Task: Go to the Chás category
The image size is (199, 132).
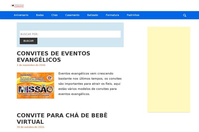Action: (x=54, y=15)
